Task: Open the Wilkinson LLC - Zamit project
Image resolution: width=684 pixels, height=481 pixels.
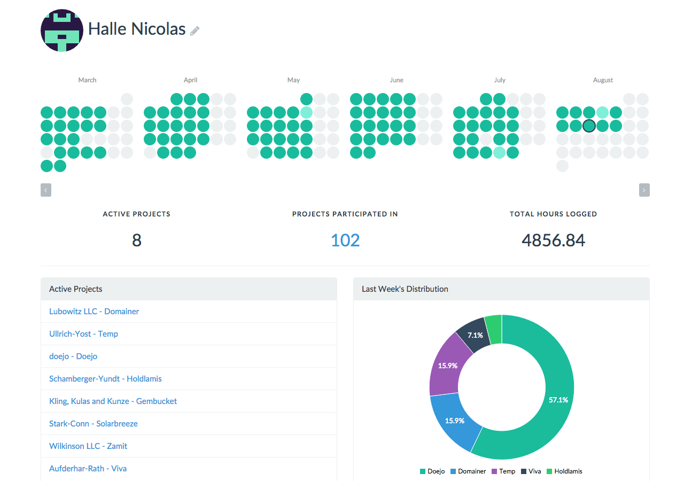Action: [88, 446]
